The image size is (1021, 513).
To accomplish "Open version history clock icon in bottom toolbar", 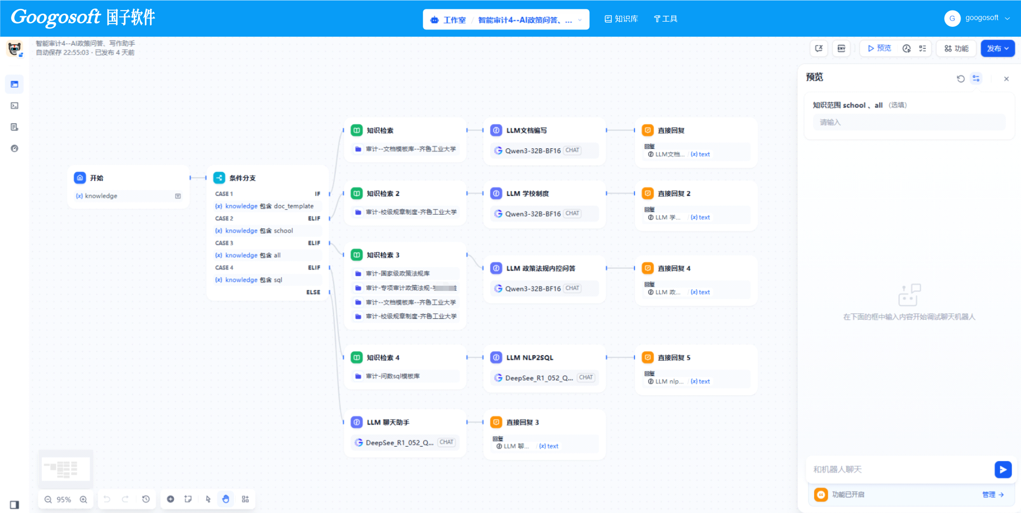I will [146, 499].
